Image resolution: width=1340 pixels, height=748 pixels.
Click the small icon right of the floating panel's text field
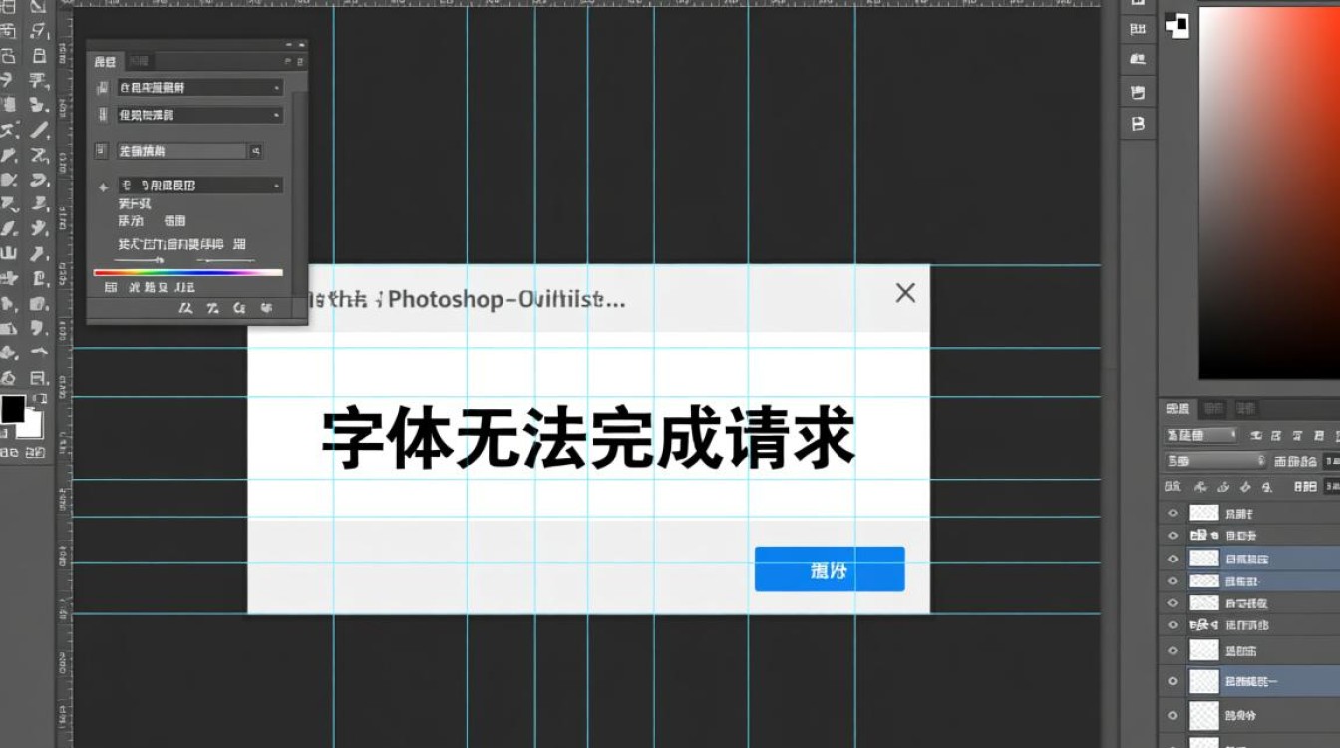[x=256, y=151]
